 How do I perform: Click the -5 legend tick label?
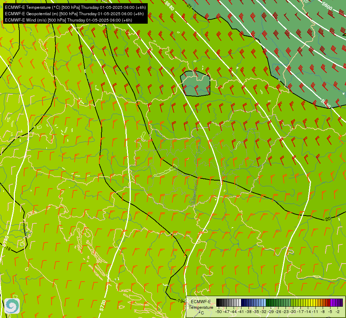[330, 312]
